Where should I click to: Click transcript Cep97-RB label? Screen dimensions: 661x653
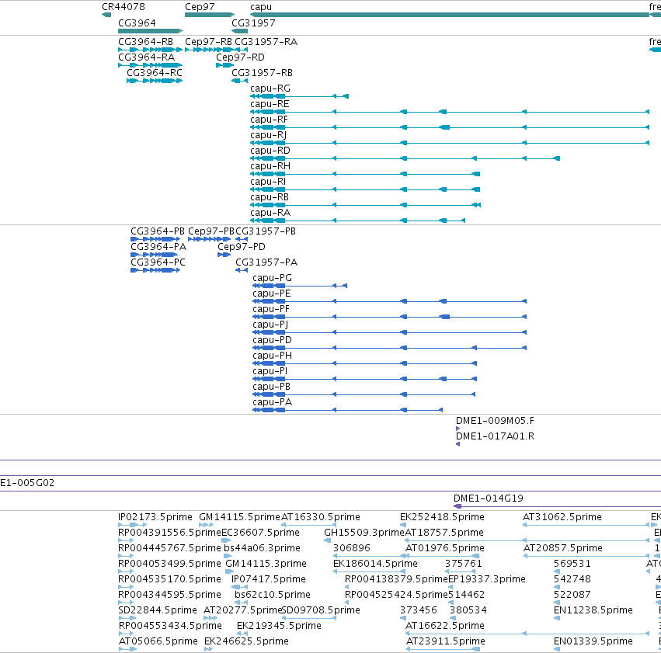click(x=208, y=42)
